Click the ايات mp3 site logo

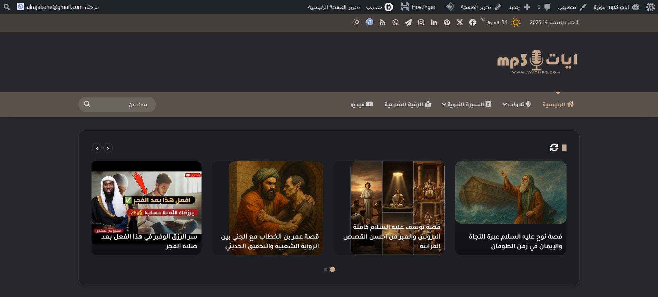coord(537,62)
